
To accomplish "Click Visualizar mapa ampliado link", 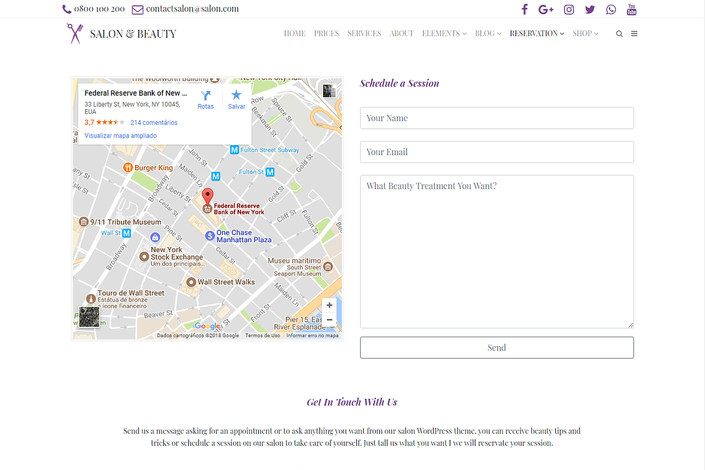I will (x=120, y=136).
